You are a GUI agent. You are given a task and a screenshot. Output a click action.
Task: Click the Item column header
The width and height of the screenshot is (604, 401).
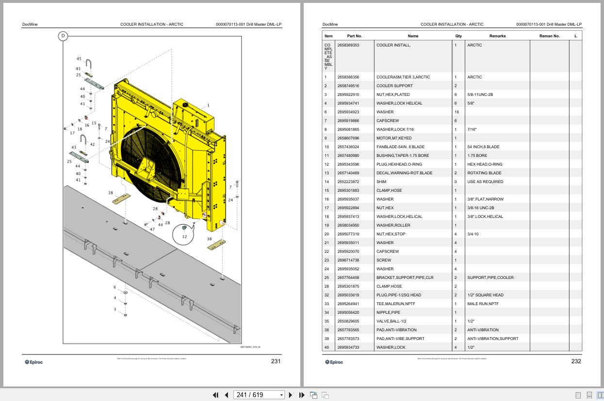coord(328,36)
